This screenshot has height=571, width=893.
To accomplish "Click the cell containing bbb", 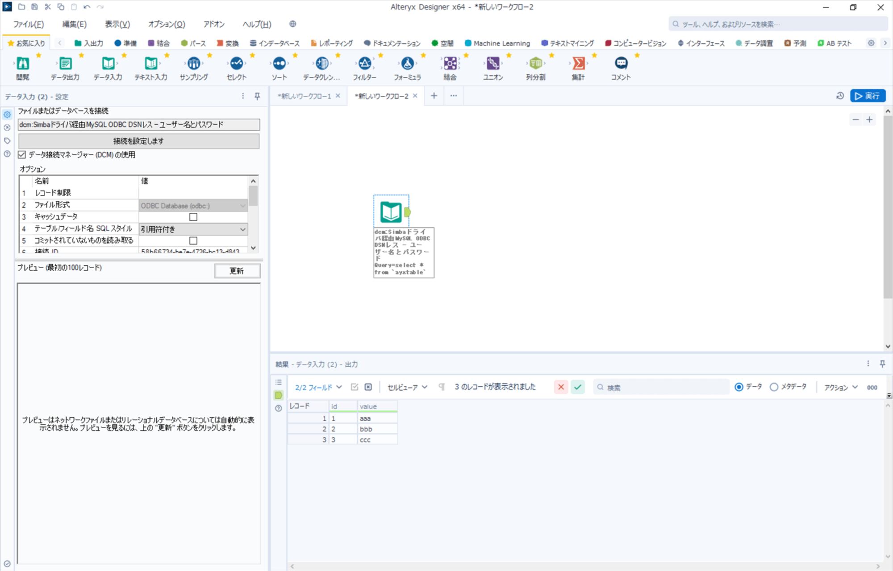I will pyautogui.click(x=377, y=429).
